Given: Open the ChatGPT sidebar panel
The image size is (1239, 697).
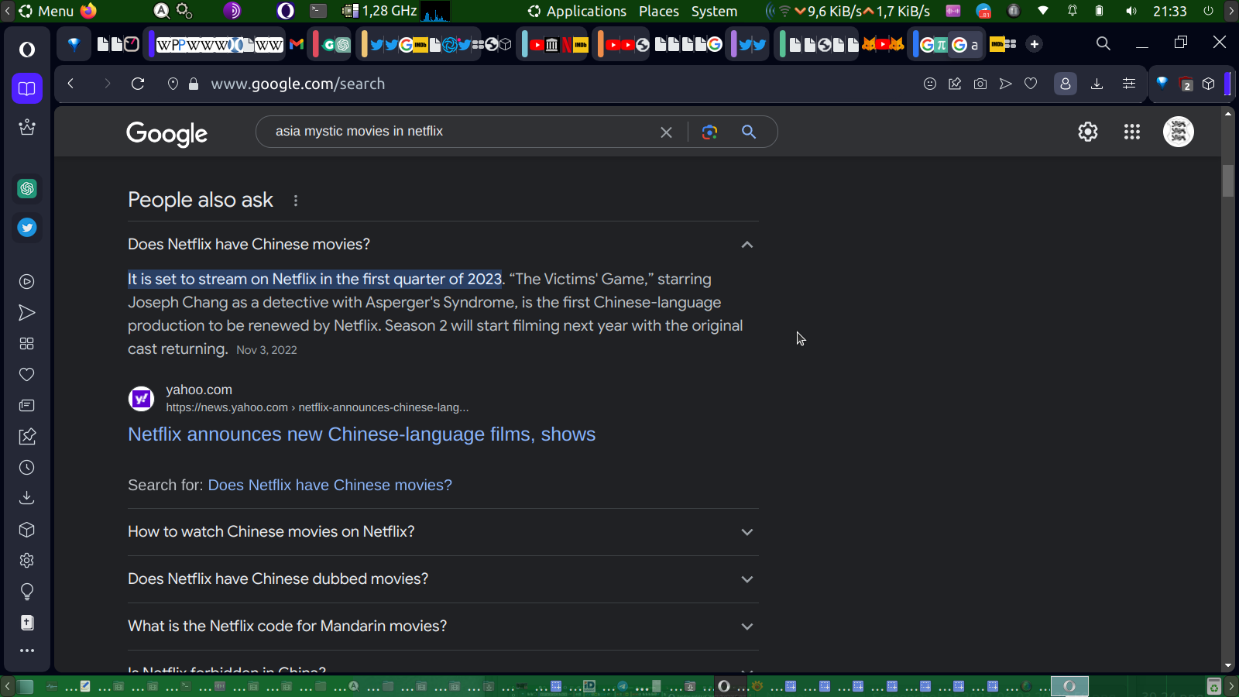Looking at the screenshot, I should (27, 188).
